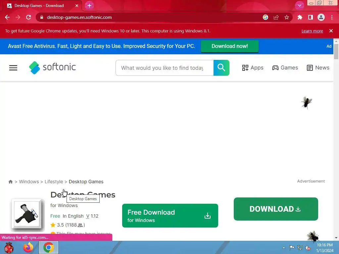Screen dimensions: 339x254
Task: Open the Softonic hamburger menu
Action: [x=13, y=68]
